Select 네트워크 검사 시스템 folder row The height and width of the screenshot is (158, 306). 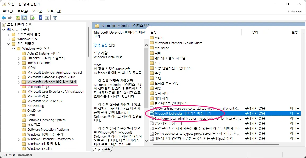coord(170,58)
